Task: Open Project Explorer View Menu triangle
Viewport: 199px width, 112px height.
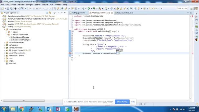Action: coord(59,12)
